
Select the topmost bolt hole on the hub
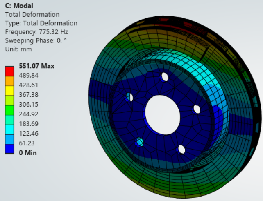(x=165, y=77)
